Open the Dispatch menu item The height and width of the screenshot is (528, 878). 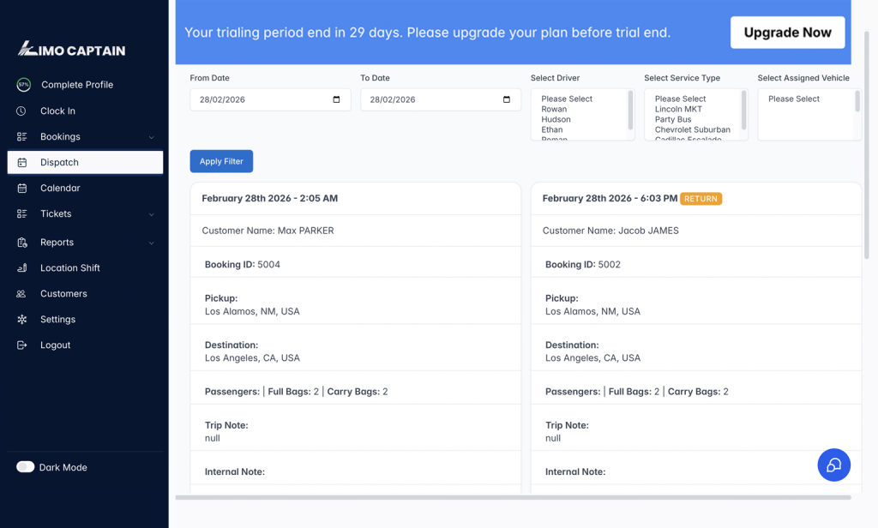pos(85,162)
